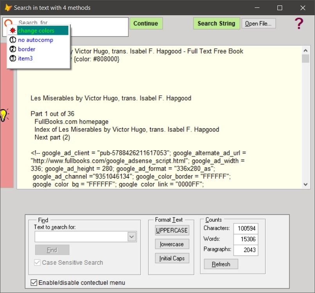This screenshot has width=315, height=293.
Task: Refresh the word counts
Action: [221, 264]
